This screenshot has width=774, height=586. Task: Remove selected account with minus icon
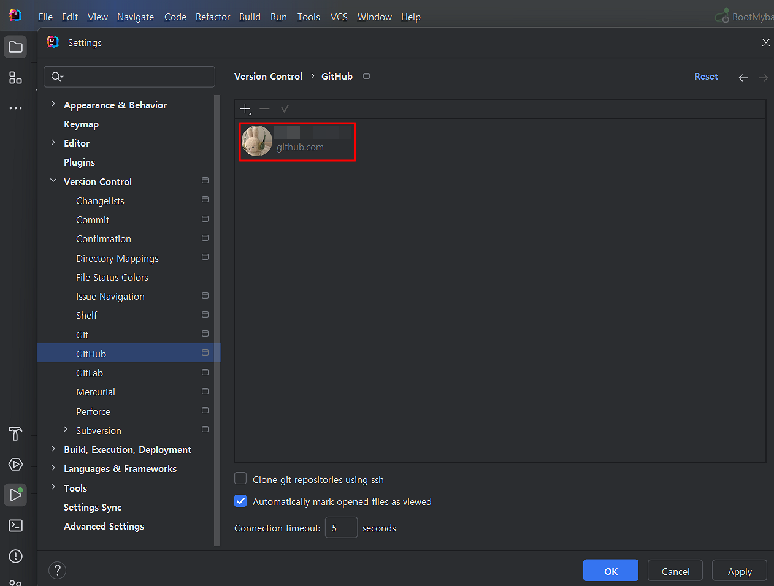pos(265,108)
